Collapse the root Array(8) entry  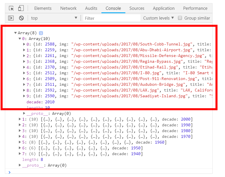point(16,33)
